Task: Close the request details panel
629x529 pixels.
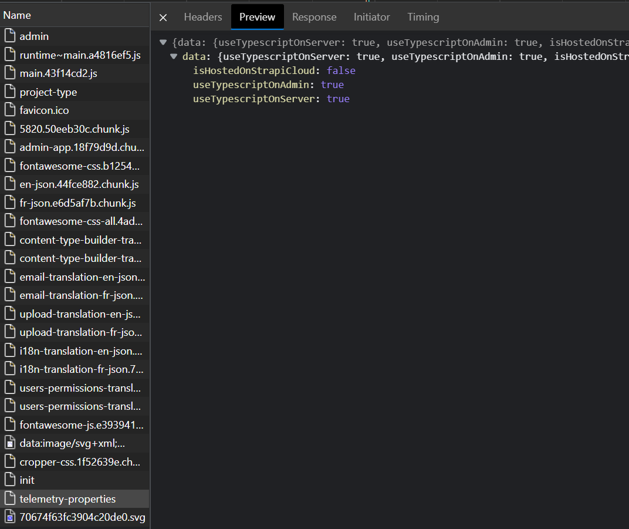Action: pyautogui.click(x=163, y=17)
